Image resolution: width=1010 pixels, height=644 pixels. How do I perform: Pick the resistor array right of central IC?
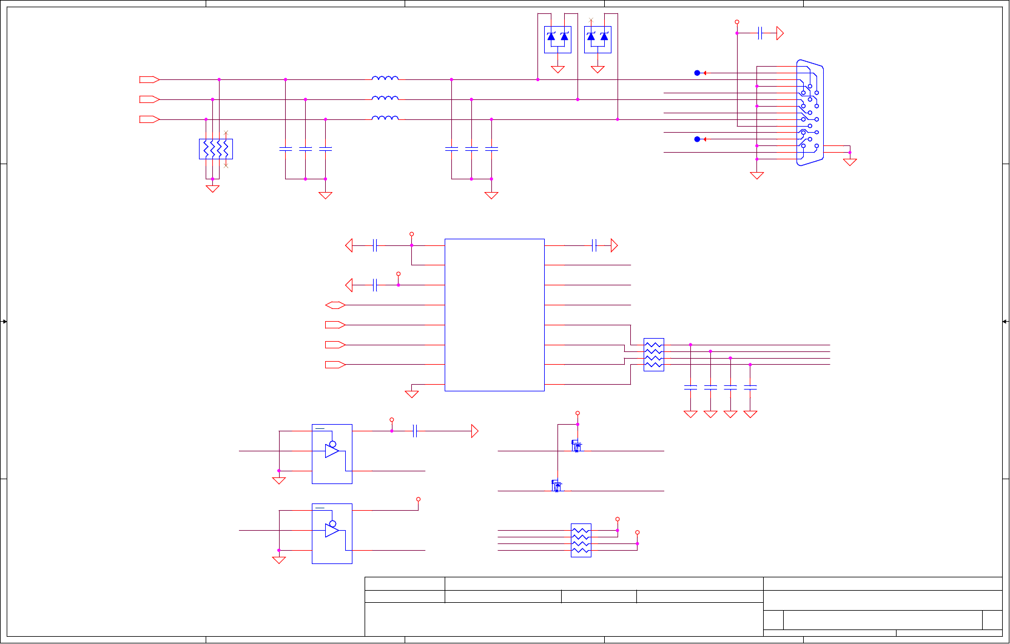pyautogui.click(x=654, y=354)
